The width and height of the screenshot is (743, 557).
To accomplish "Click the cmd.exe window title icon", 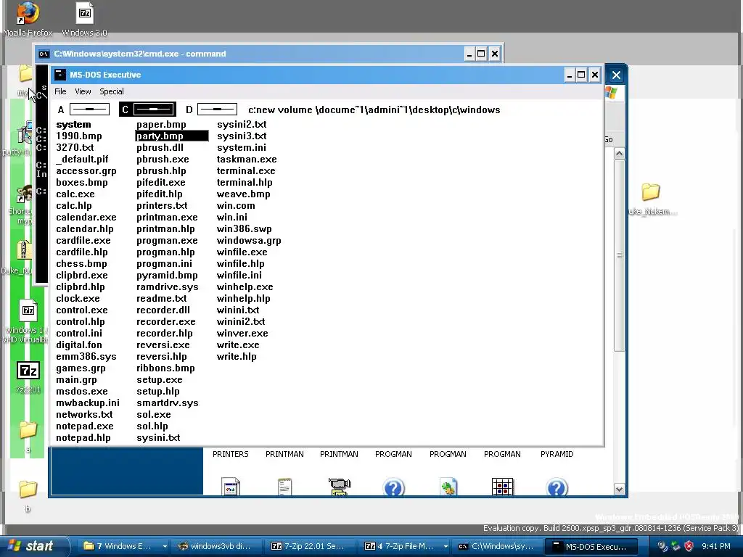I will 44,54.
